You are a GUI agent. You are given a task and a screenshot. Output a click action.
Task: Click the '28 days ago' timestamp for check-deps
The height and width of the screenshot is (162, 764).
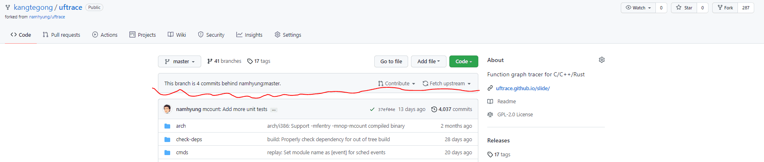[x=458, y=140]
